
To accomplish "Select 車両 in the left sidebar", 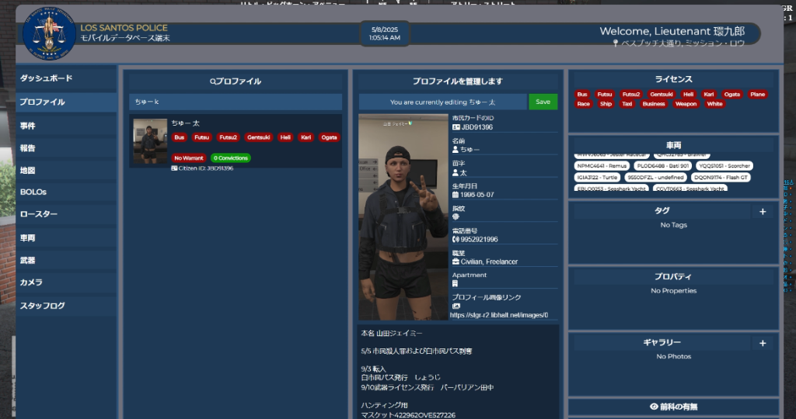I will (x=66, y=237).
